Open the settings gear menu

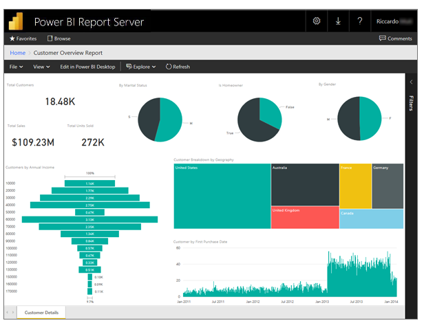coord(317,21)
